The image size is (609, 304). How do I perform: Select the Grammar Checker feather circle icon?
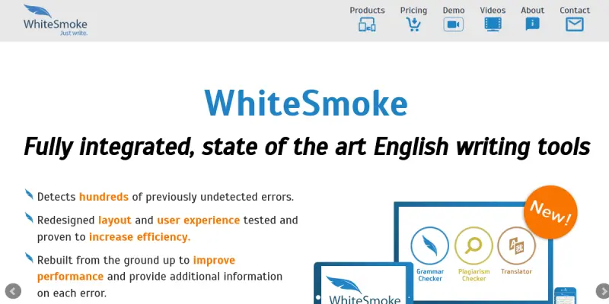coord(429,245)
